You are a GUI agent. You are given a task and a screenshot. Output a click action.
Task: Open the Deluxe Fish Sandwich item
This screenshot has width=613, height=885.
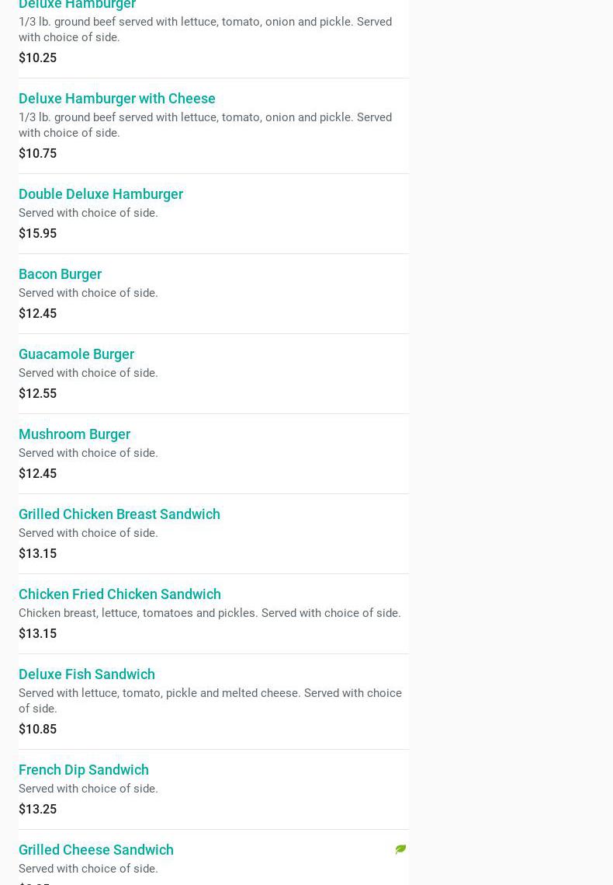(x=87, y=674)
